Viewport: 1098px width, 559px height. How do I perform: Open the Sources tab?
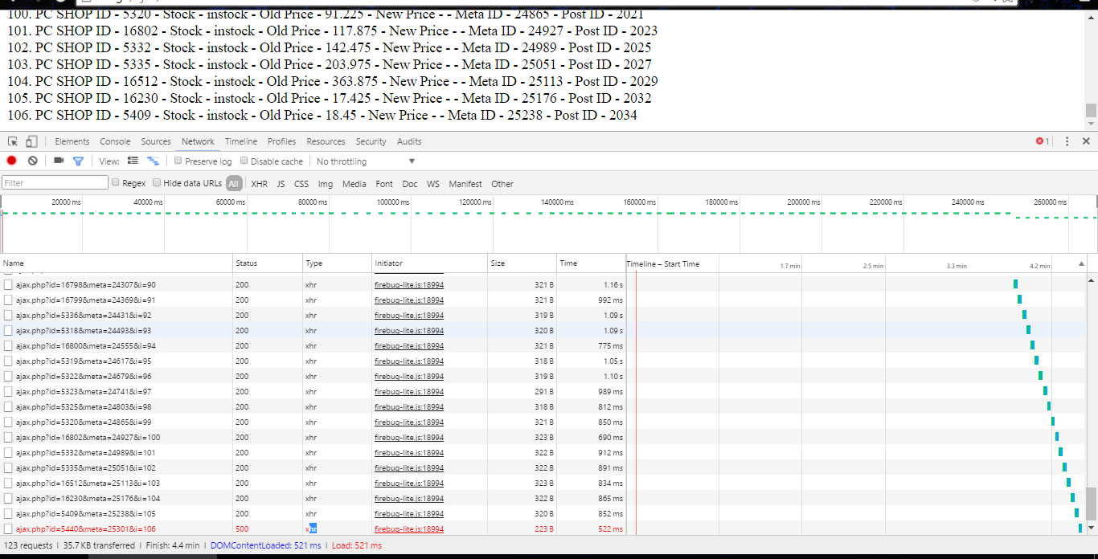(156, 141)
